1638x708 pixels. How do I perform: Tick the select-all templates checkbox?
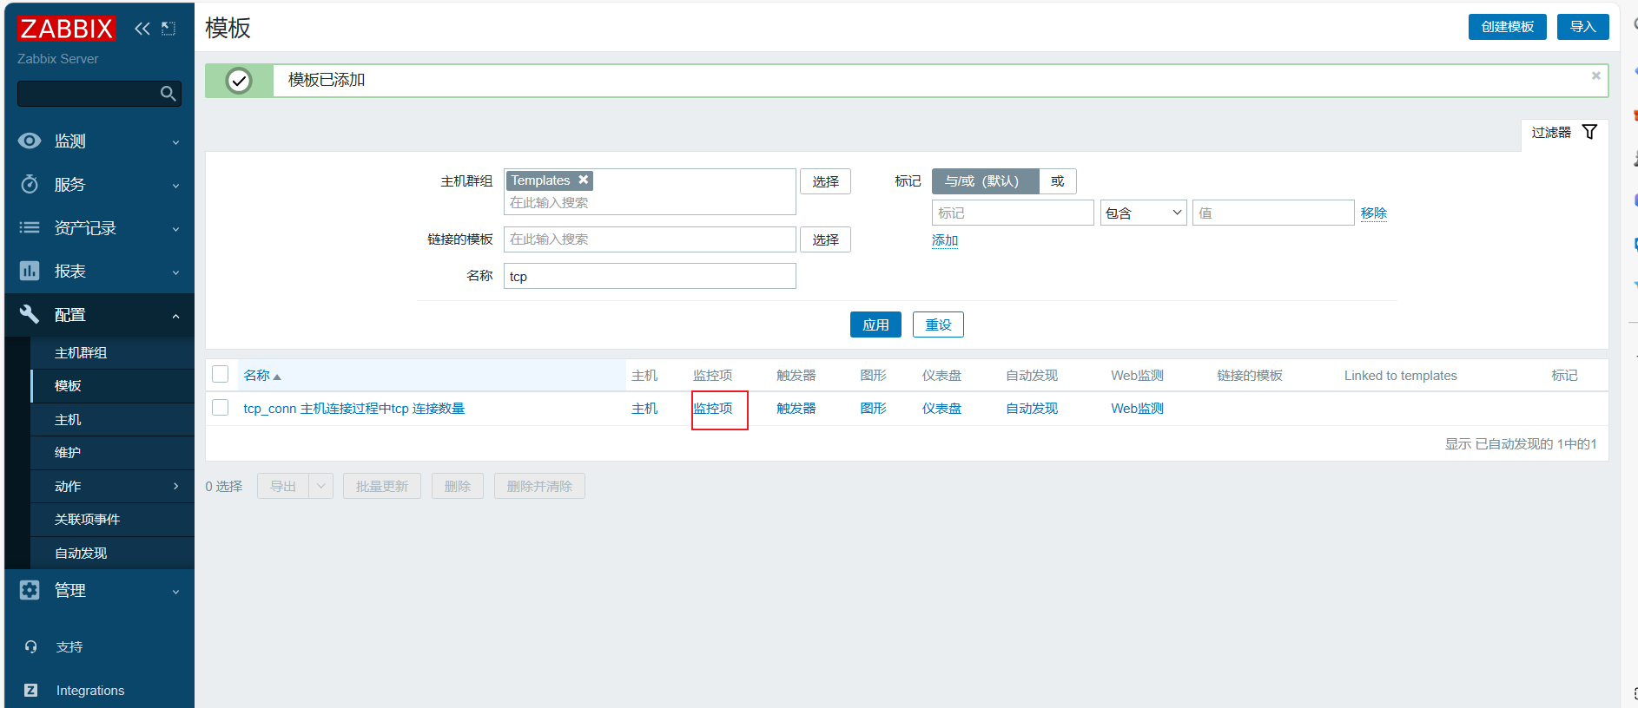pyautogui.click(x=221, y=374)
